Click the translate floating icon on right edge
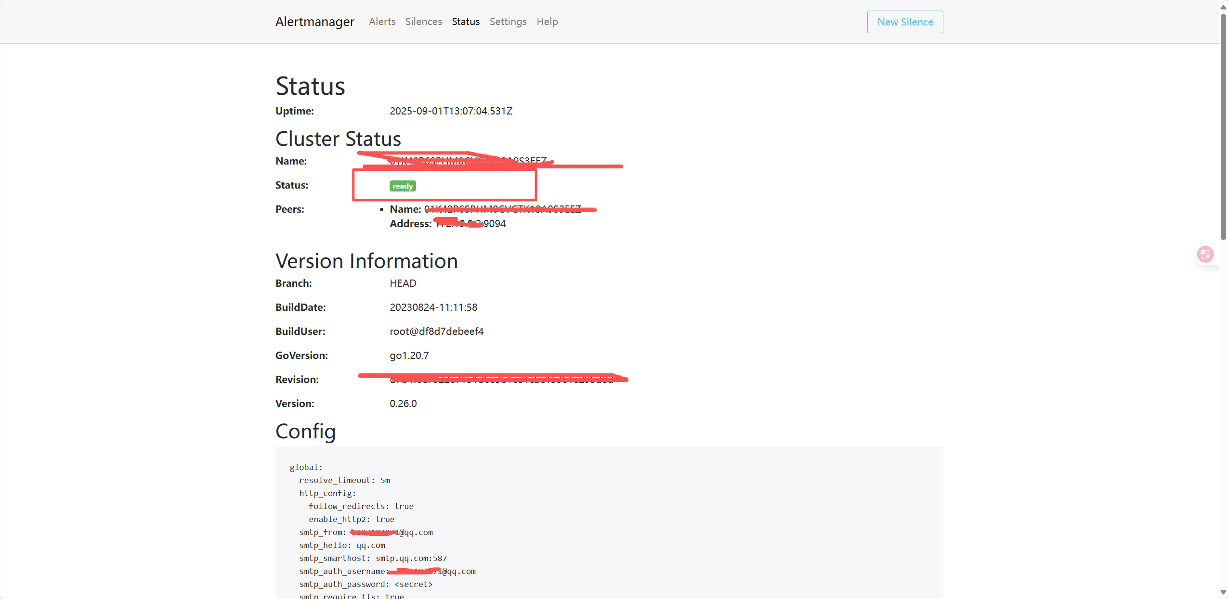The image size is (1228, 599). tap(1205, 254)
